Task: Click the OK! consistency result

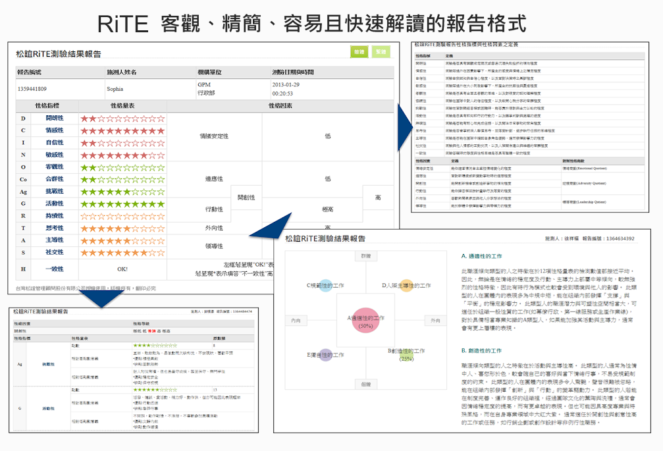Action: [x=122, y=269]
